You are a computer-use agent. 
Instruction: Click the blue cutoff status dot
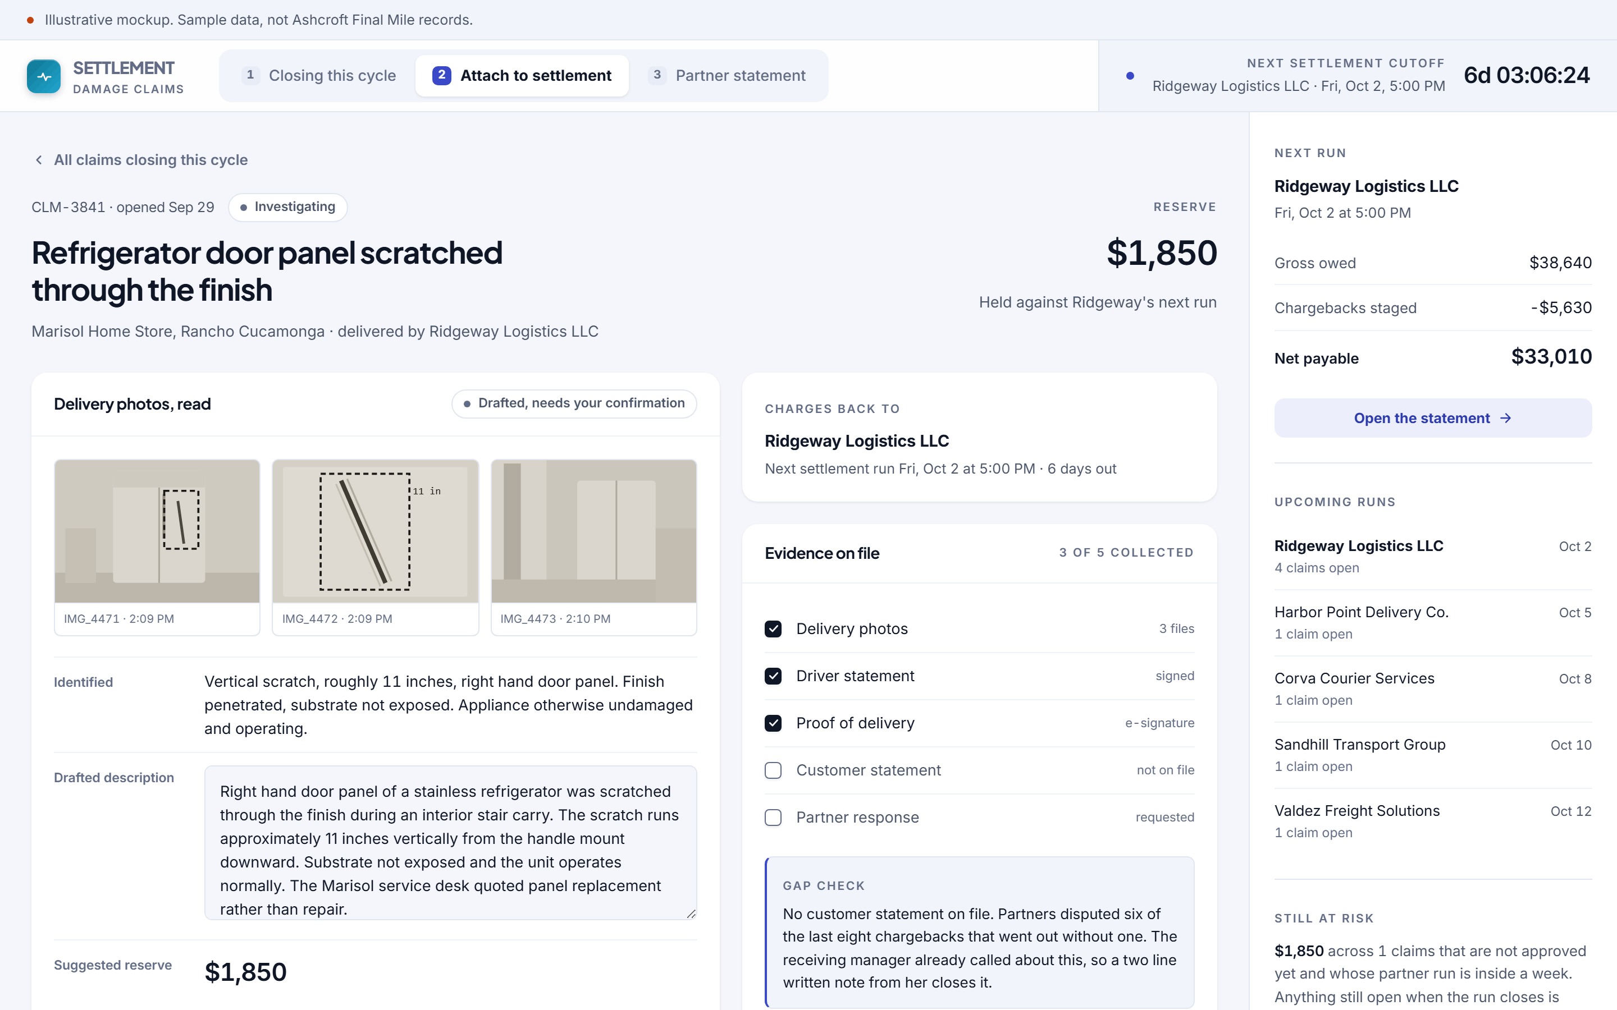coord(1130,76)
